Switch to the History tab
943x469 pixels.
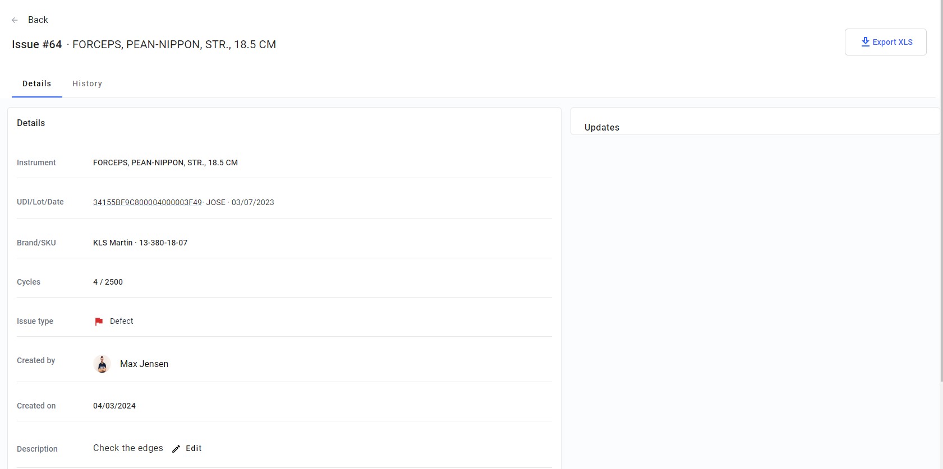(87, 83)
